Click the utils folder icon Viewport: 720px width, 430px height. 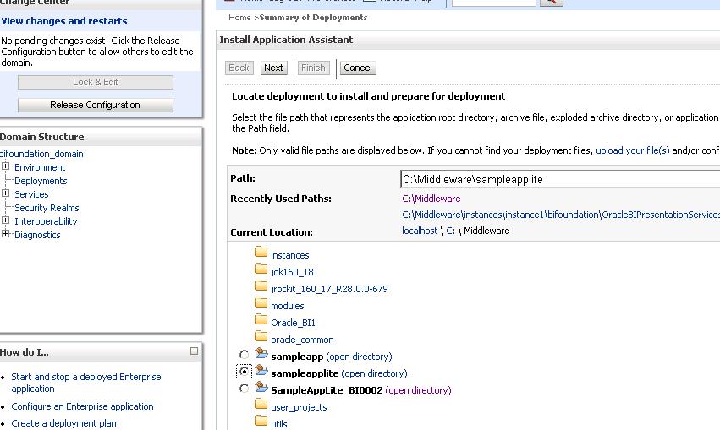tap(261, 421)
